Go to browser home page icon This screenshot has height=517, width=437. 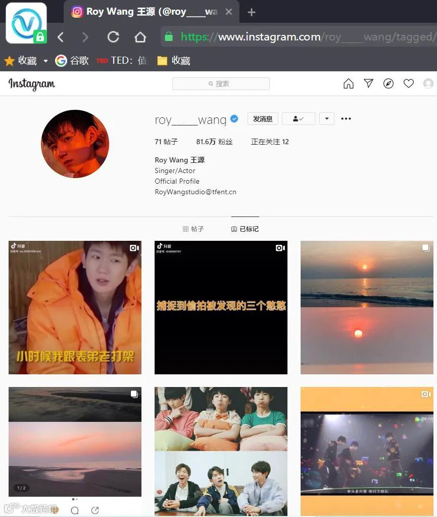click(140, 37)
